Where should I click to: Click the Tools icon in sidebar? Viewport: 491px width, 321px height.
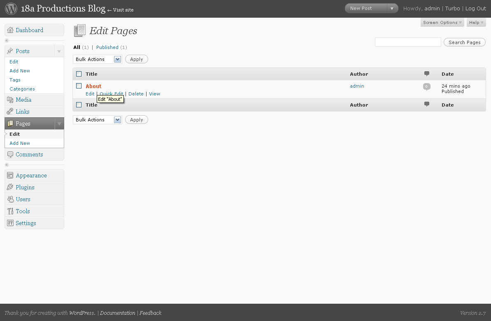tap(10, 211)
